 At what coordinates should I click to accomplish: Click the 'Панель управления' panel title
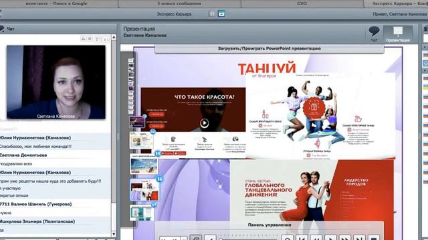tap(270, 225)
